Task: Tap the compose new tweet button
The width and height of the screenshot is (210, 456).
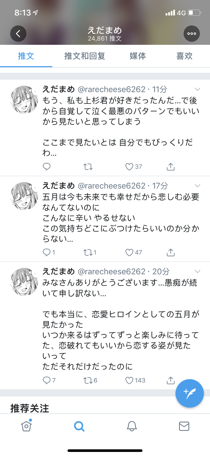Action: click(x=190, y=393)
